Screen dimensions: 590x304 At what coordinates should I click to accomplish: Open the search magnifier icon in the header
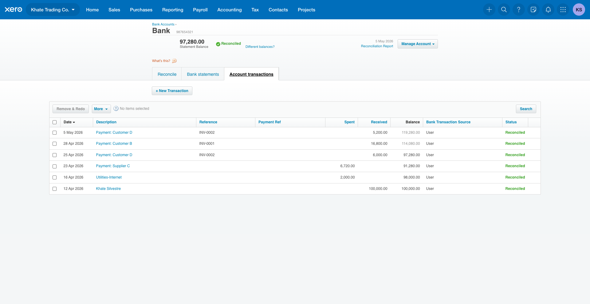[504, 10]
